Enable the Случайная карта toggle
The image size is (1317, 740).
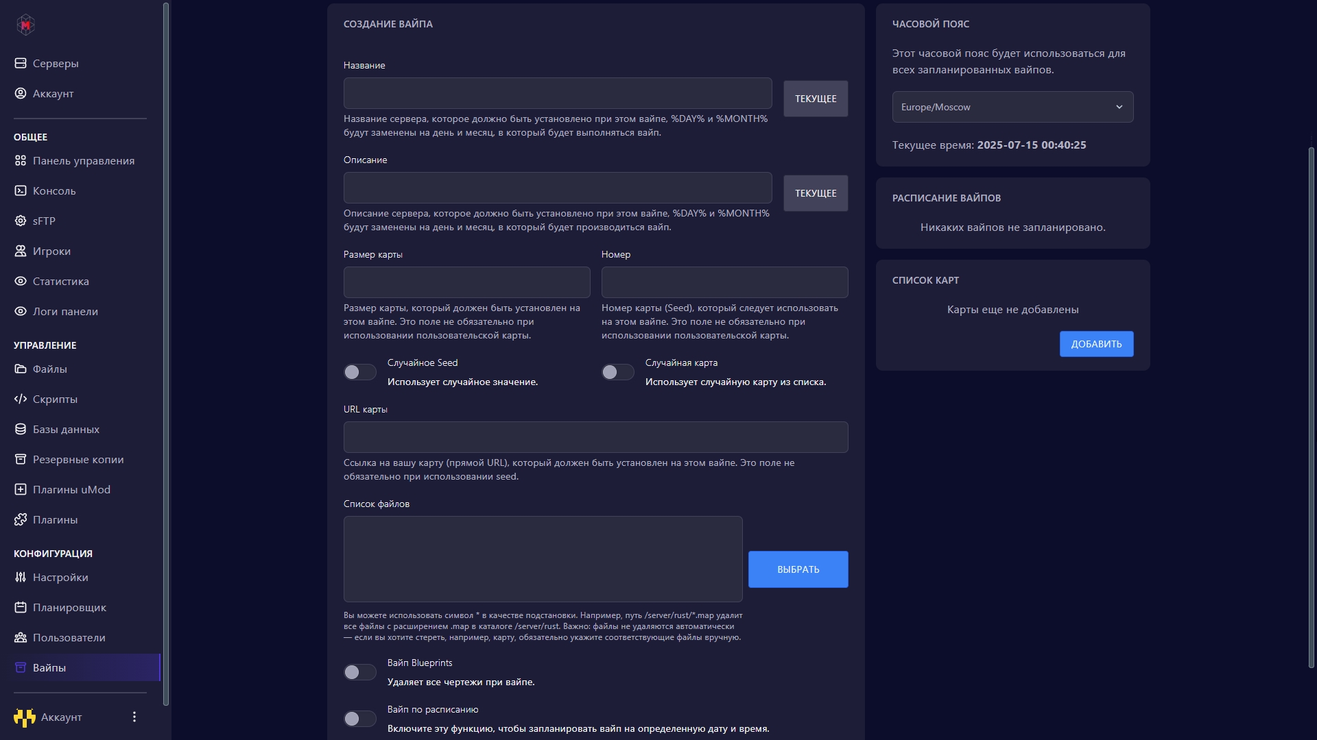tap(617, 371)
